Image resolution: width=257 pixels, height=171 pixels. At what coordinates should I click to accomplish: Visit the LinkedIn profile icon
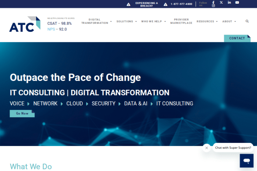click(229, 2)
